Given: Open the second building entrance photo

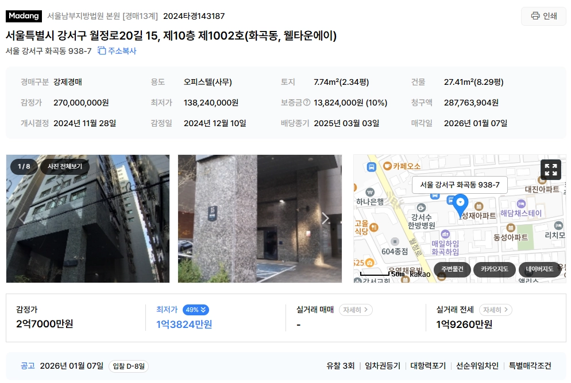Looking at the screenshot, I should pos(260,219).
